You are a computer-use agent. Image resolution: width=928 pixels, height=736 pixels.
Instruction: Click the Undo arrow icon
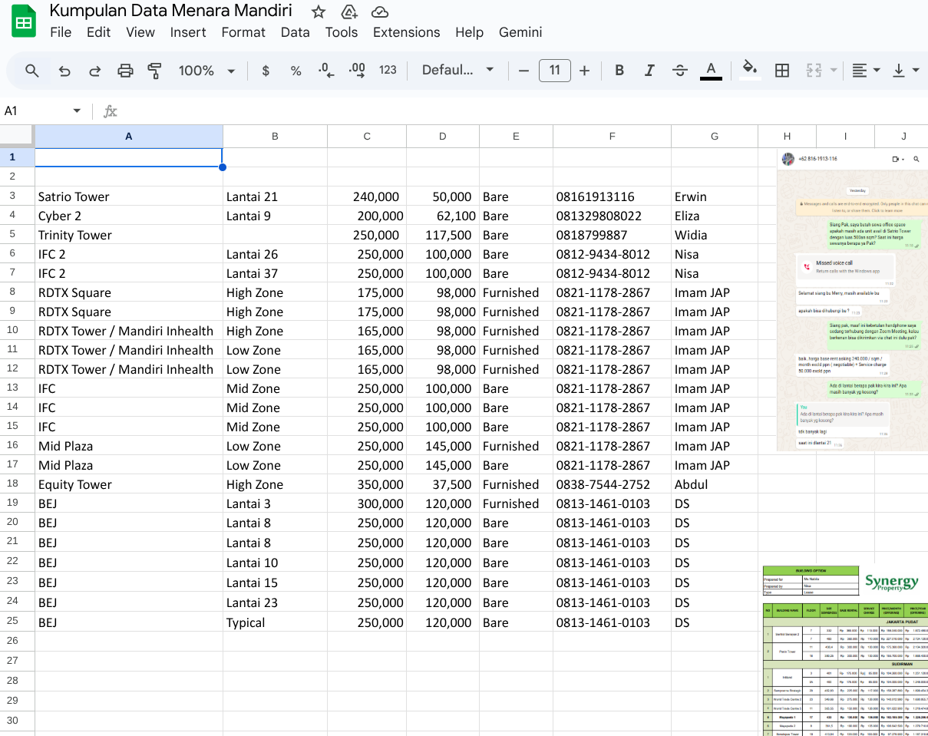(64, 71)
